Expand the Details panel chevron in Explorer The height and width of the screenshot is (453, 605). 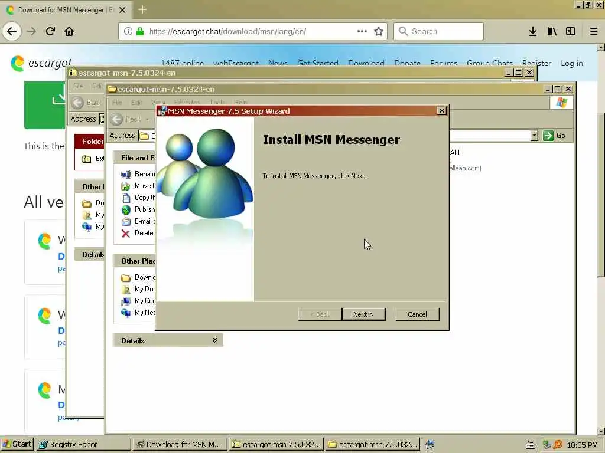point(214,340)
